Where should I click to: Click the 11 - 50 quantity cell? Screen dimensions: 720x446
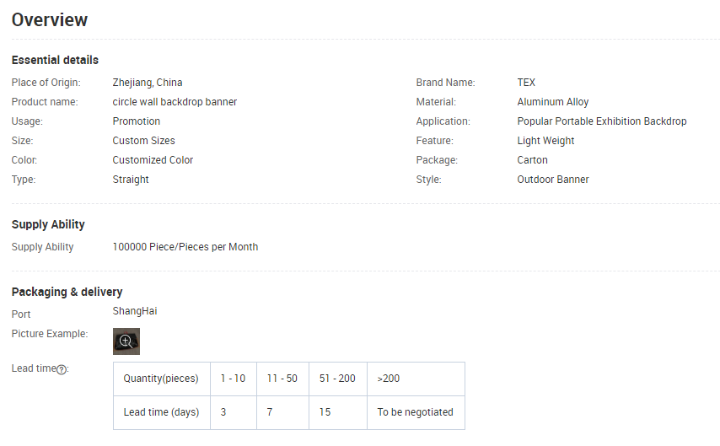coord(282,379)
